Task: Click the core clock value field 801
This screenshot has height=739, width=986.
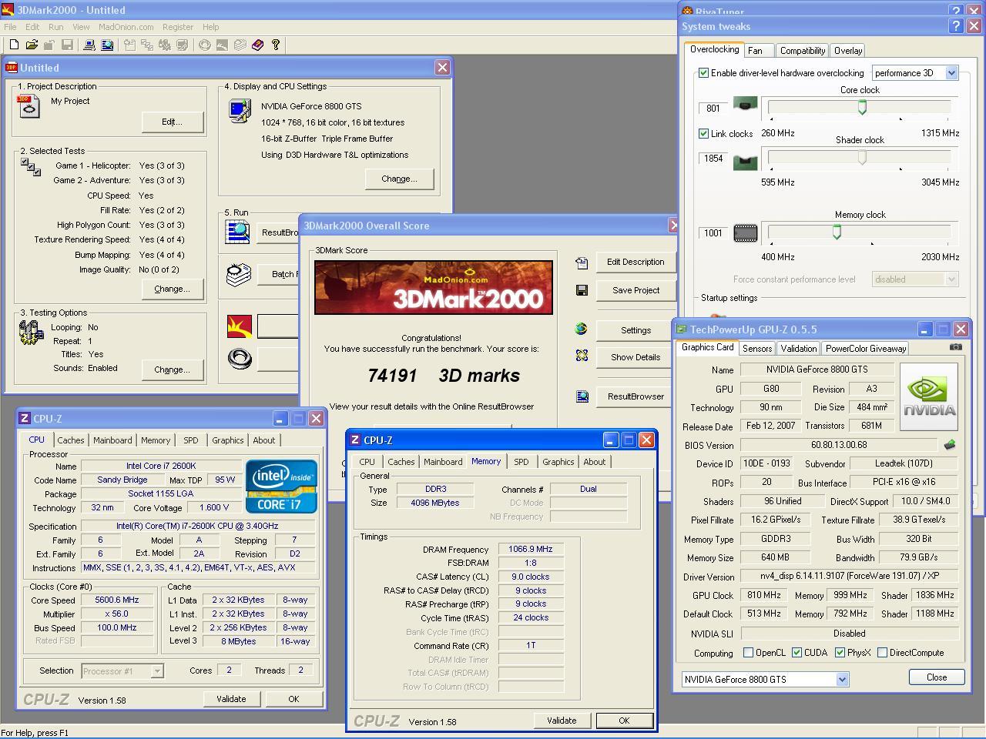Action: coord(713,109)
